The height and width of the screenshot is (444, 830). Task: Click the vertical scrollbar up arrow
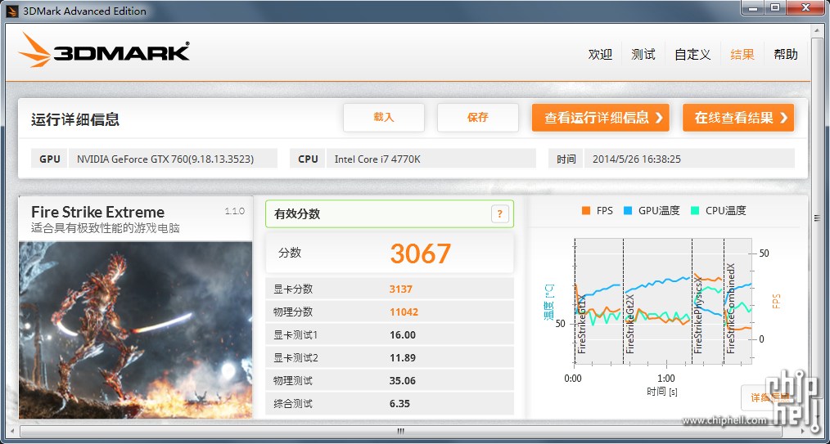(x=819, y=29)
